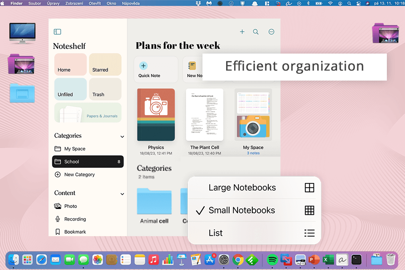The height and width of the screenshot is (270, 405).
Task: Collapse the Content section chevron
Action: (x=122, y=194)
